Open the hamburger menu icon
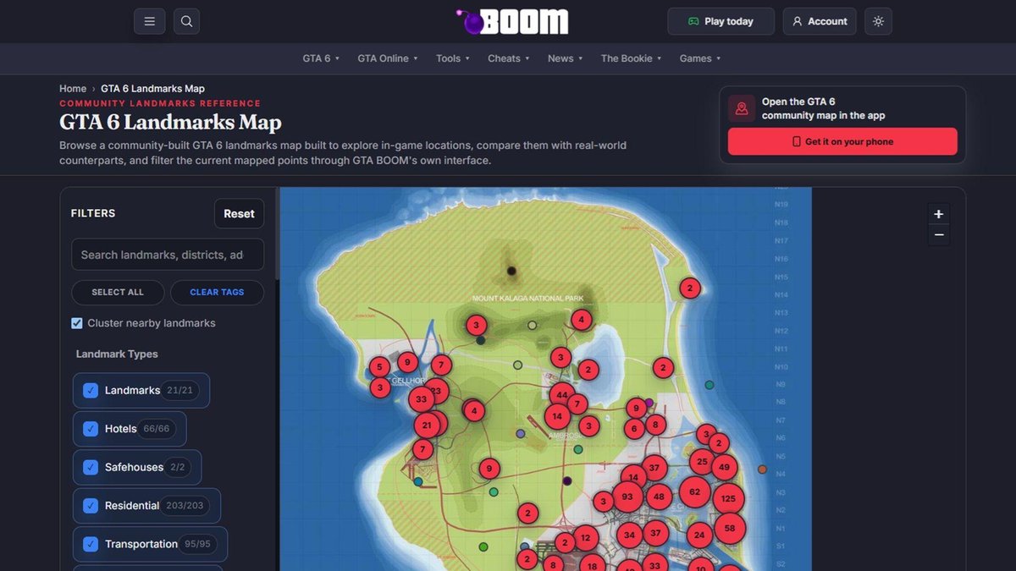The image size is (1016, 571). point(149,21)
